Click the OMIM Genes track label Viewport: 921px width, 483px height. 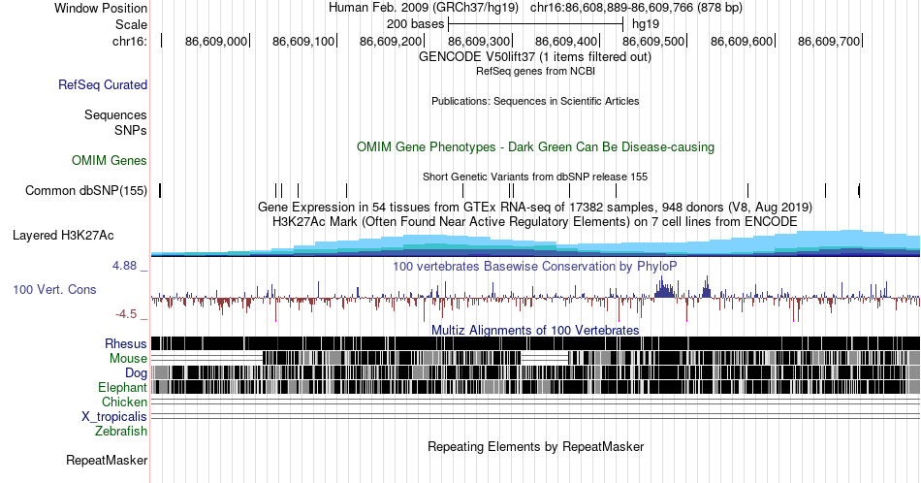tap(110, 160)
